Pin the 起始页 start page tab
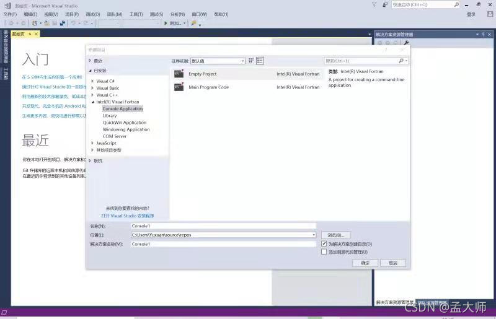This screenshot has width=496, height=319. tap(30, 34)
